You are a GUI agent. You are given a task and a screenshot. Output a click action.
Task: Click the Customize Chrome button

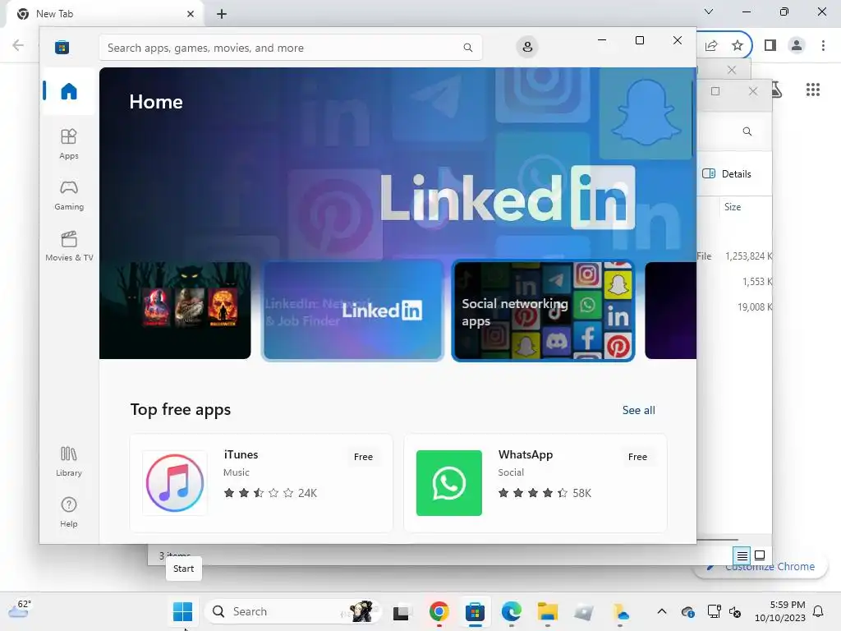(761, 567)
